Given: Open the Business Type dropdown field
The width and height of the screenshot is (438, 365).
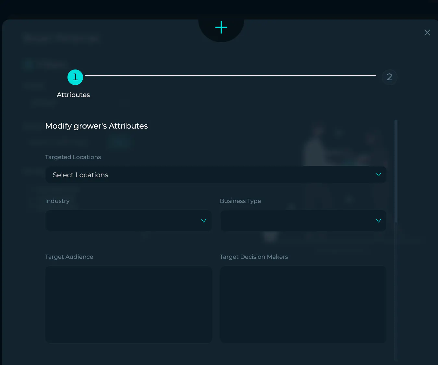Looking at the screenshot, I should pos(303,221).
